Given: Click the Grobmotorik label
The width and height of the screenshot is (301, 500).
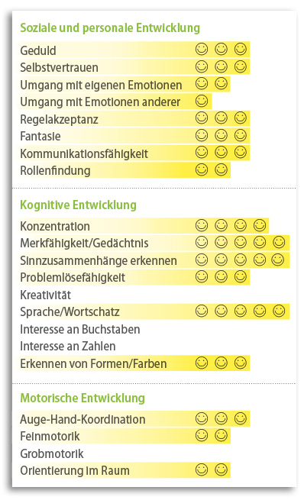Looking at the screenshot, I should [x=52, y=453].
